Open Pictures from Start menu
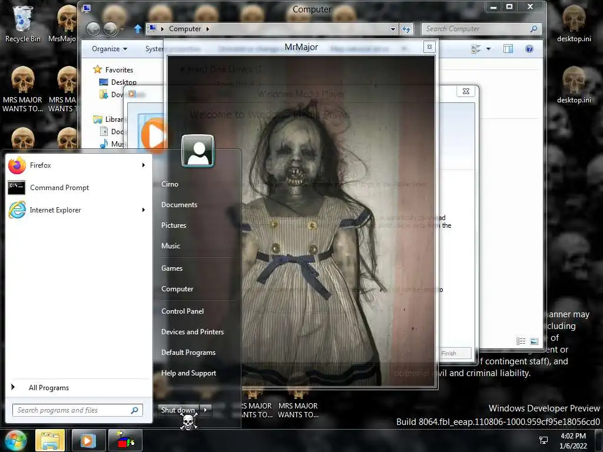This screenshot has width=603, height=452. 174,225
